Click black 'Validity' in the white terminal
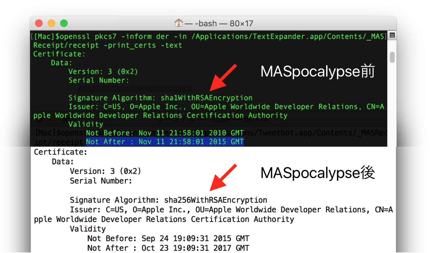The width and height of the screenshot is (437, 253). 88,229
